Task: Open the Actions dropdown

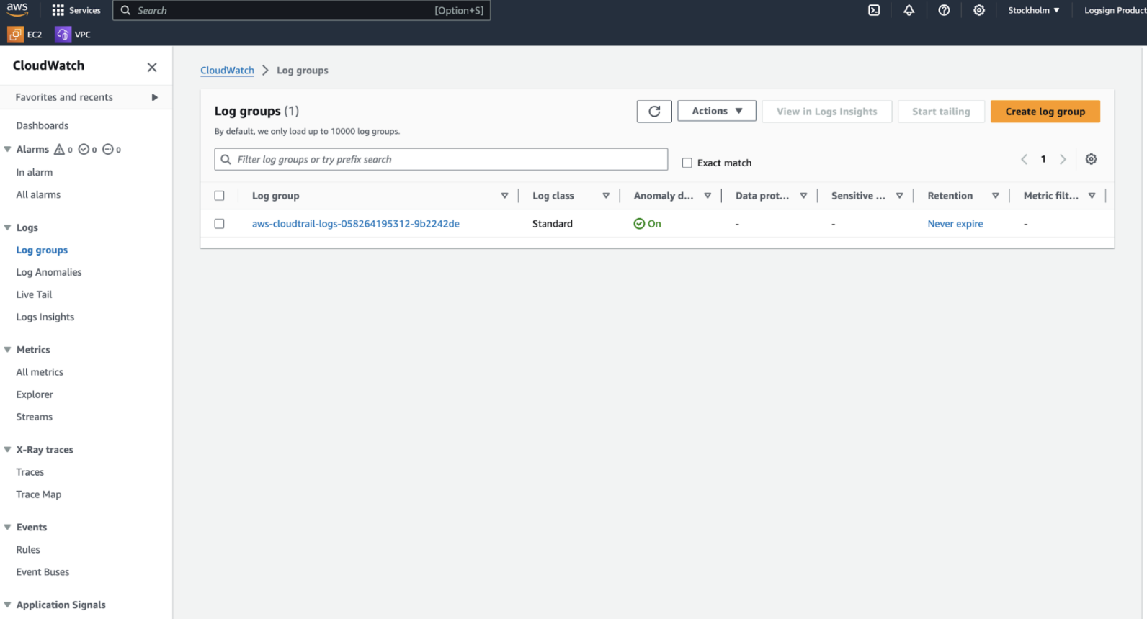Action: point(717,111)
